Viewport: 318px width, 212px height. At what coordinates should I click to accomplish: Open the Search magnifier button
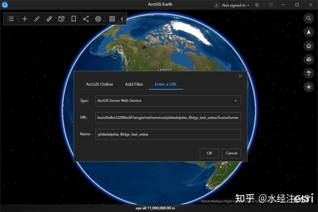pyautogui.click(x=309, y=18)
